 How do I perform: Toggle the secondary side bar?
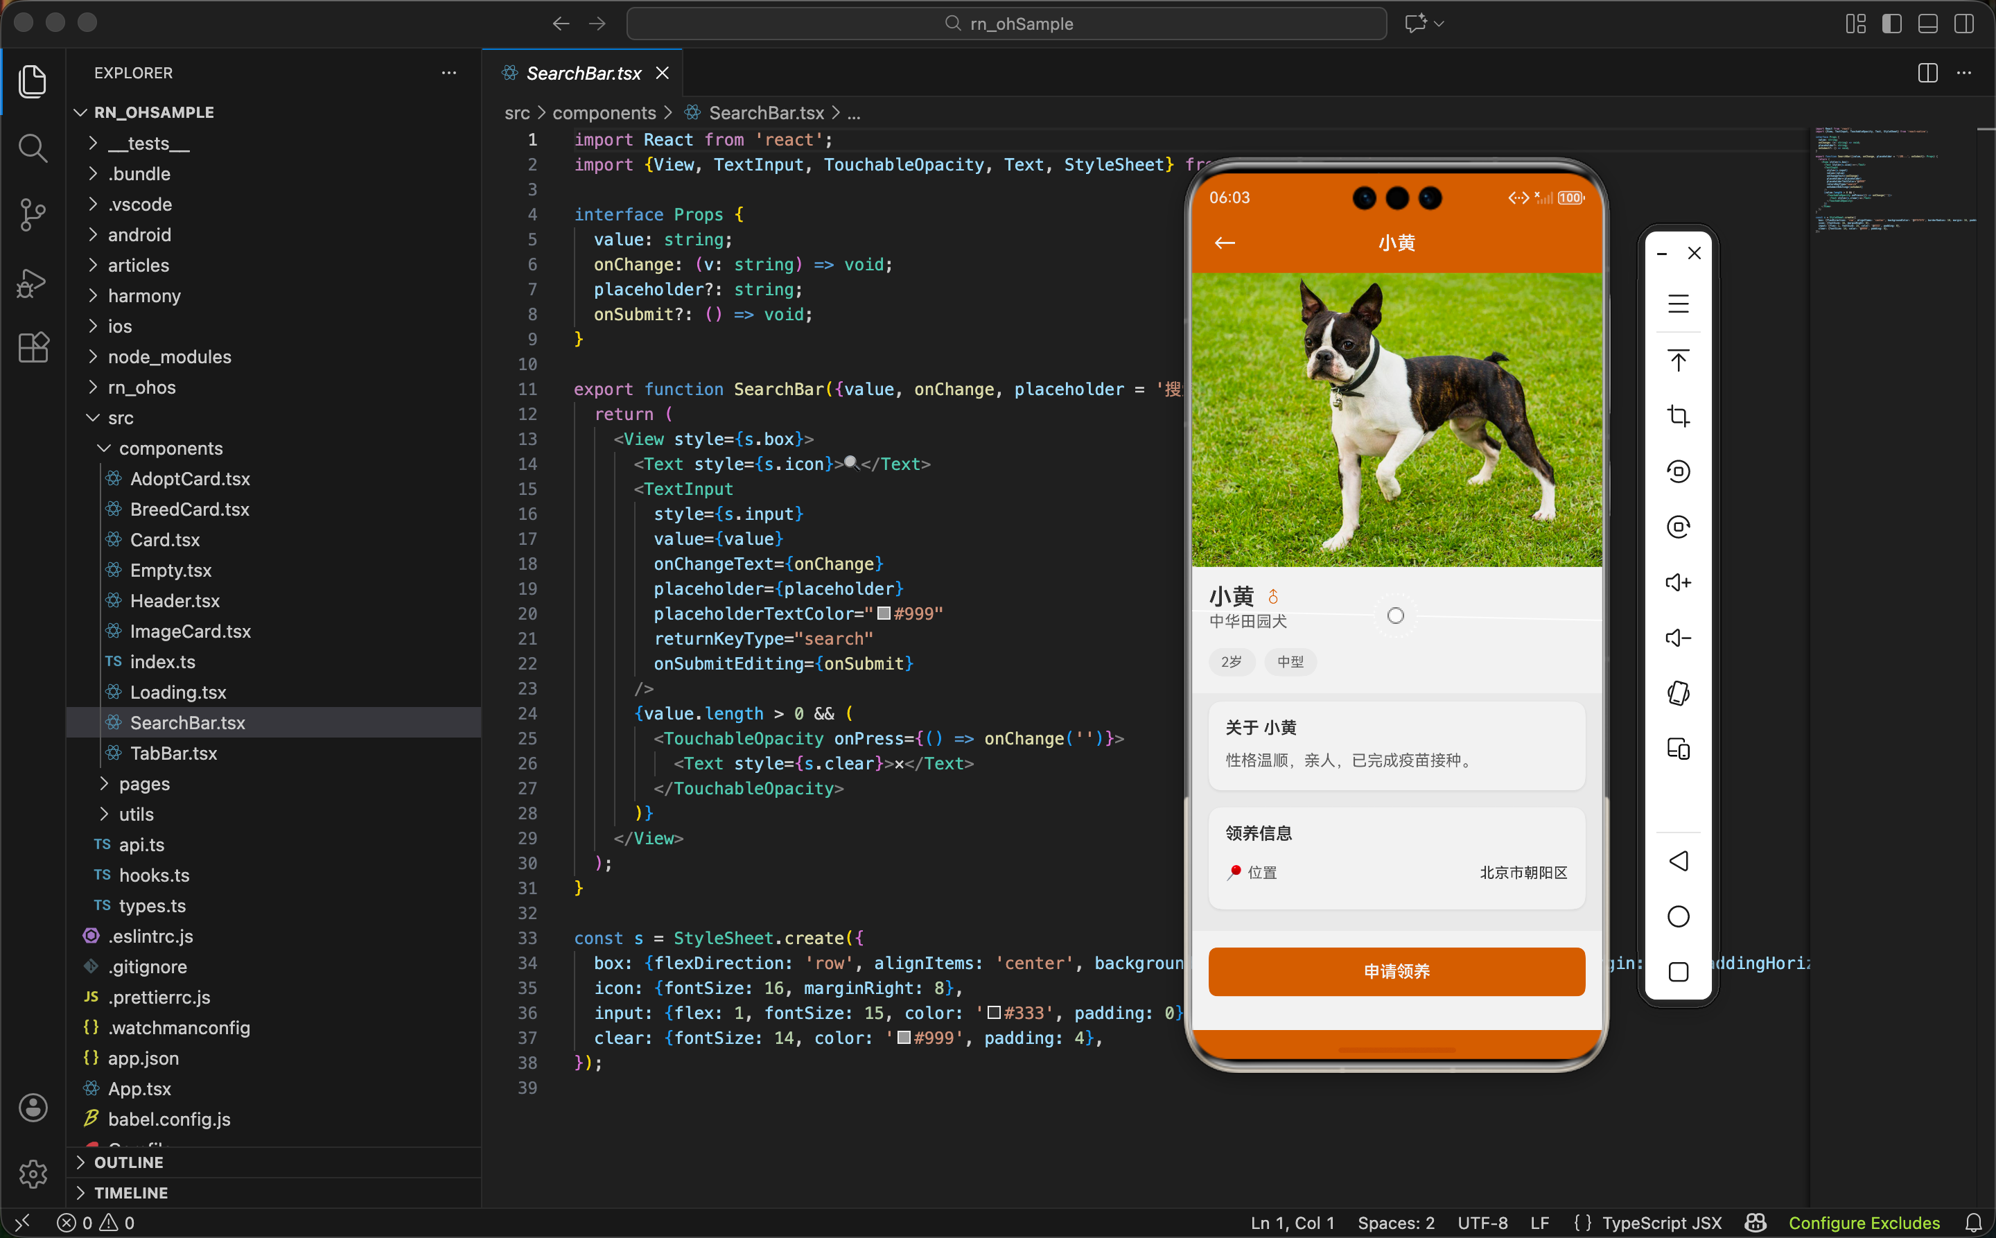pyautogui.click(x=1963, y=24)
